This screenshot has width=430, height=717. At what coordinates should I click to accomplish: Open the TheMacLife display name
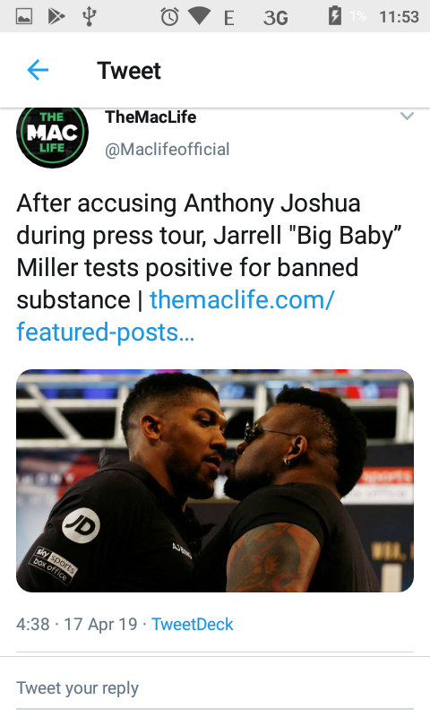pos(150,117)
